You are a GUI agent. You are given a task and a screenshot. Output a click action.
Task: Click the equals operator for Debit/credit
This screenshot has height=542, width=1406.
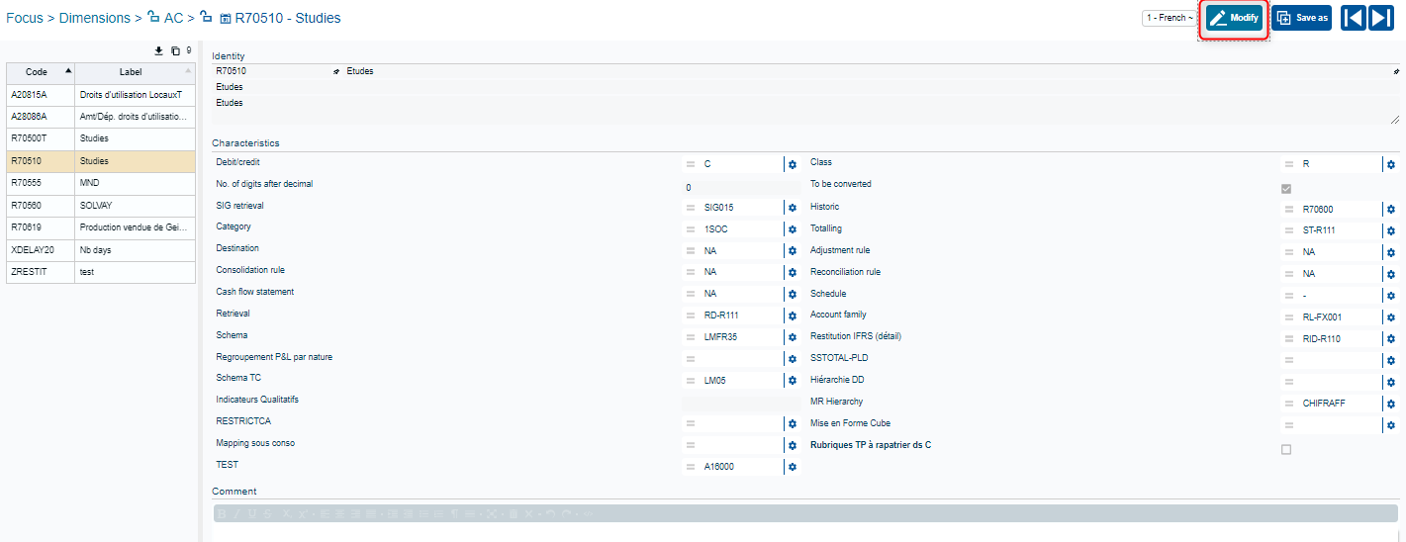tap(691, 164)
